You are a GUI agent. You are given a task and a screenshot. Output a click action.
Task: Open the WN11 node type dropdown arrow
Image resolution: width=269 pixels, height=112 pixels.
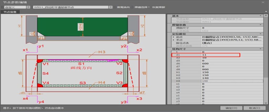tap(111, 7)
